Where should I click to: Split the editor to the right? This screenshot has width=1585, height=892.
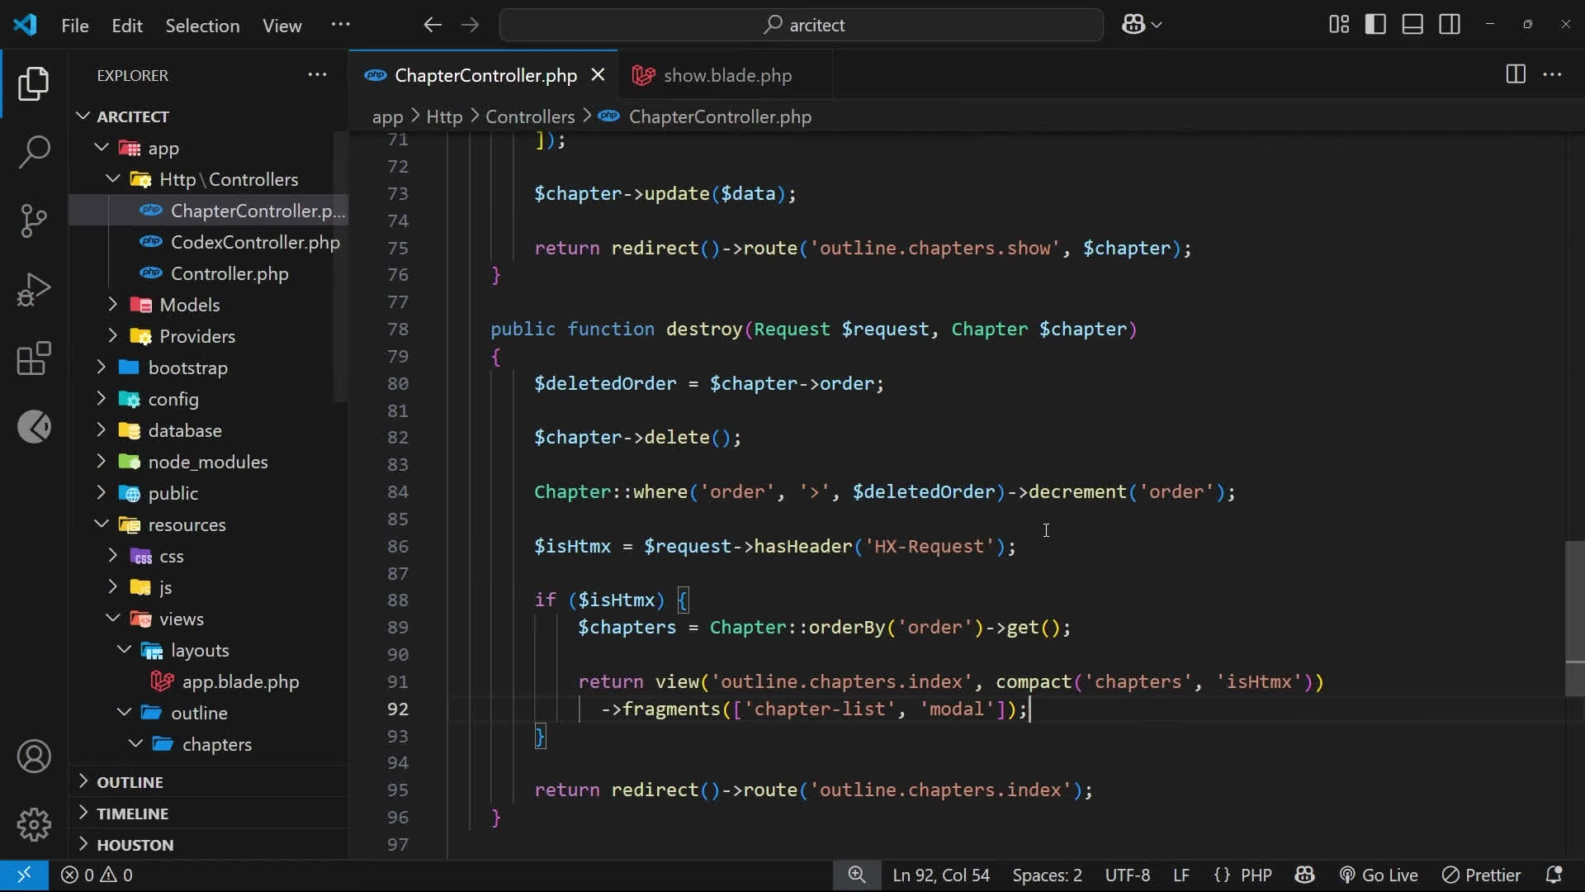pyautogui.click(x=1515, y=74)
